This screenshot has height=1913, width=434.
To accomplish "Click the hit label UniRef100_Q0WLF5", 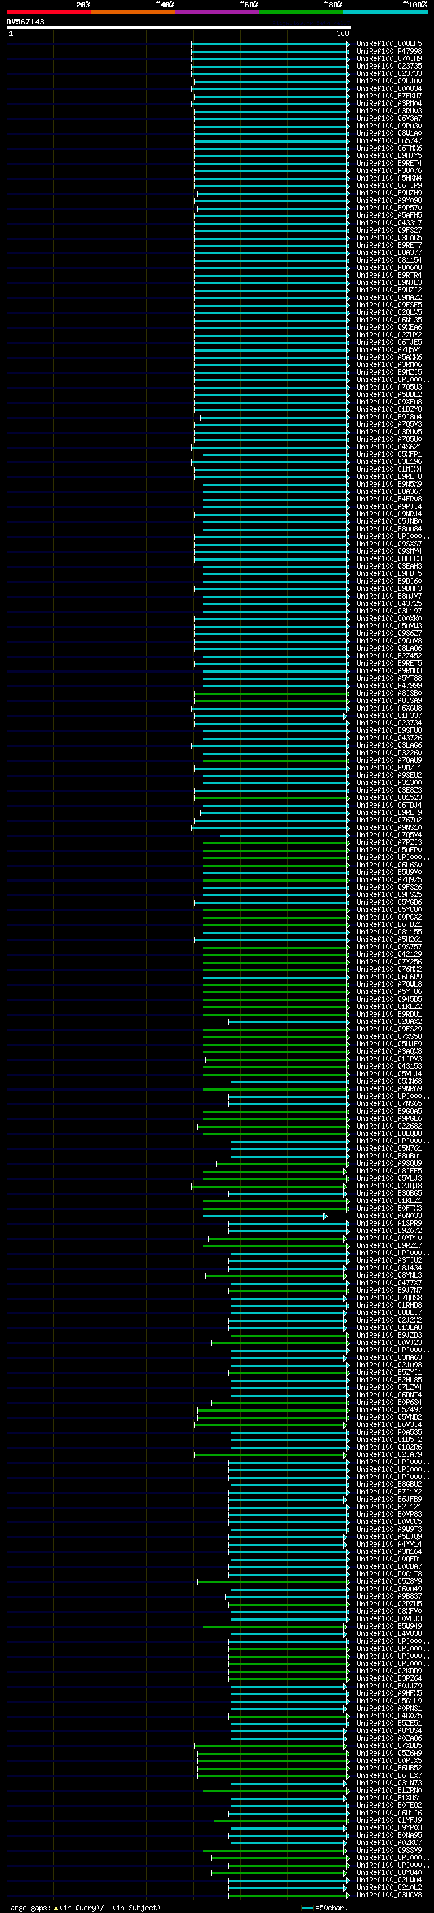I will (389, 44).
